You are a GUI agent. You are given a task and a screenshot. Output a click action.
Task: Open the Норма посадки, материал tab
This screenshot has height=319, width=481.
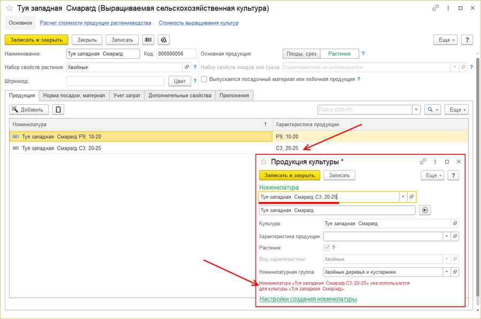pyautogui.click(x=74, y=95)
